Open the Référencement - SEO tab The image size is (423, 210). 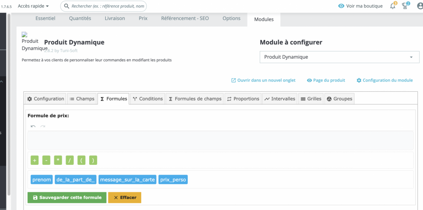(185, 18)
